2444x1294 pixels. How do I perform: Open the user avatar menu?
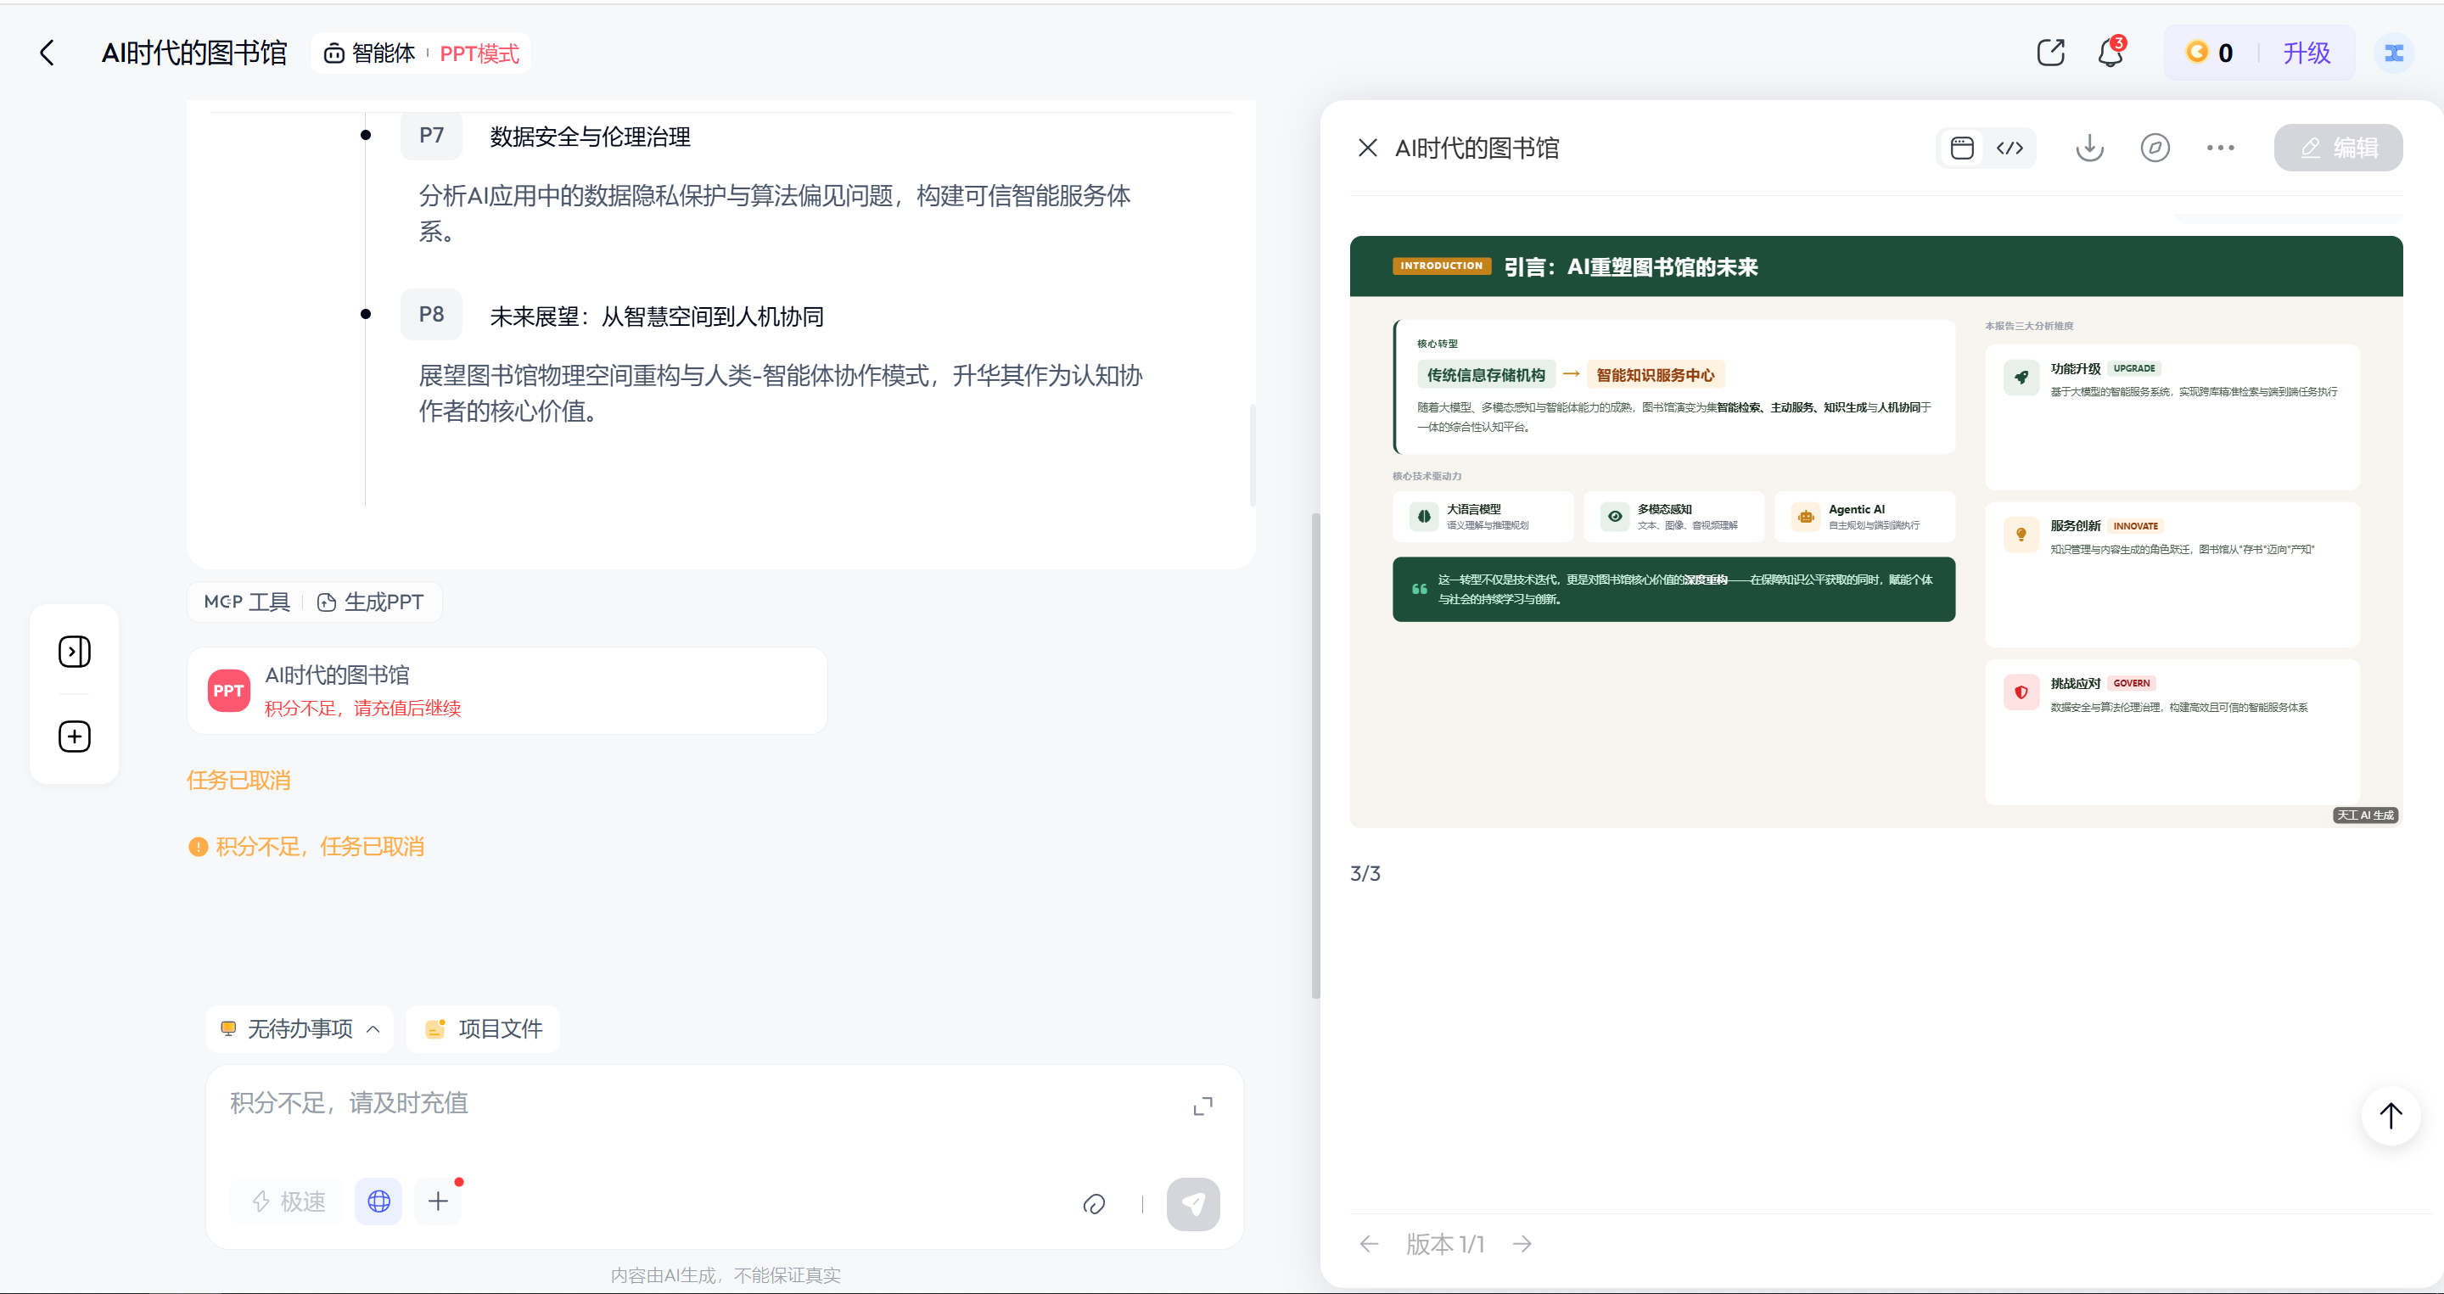[x=2394, y=52]
